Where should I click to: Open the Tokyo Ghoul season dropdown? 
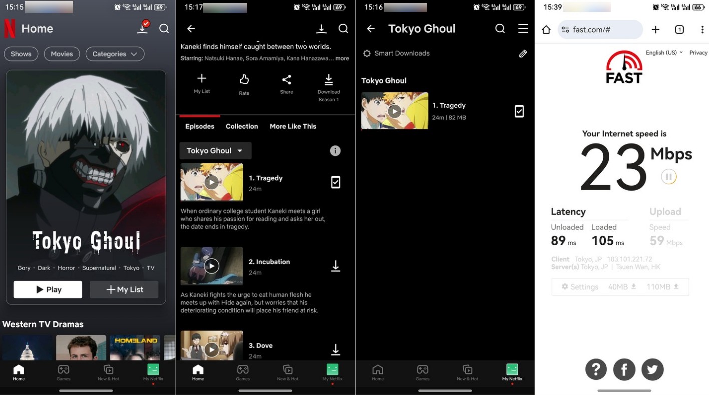click(215, 151)
